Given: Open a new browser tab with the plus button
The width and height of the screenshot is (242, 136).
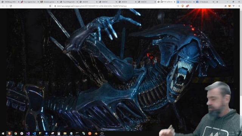Looking at the screenshot, I should point(217,2).
